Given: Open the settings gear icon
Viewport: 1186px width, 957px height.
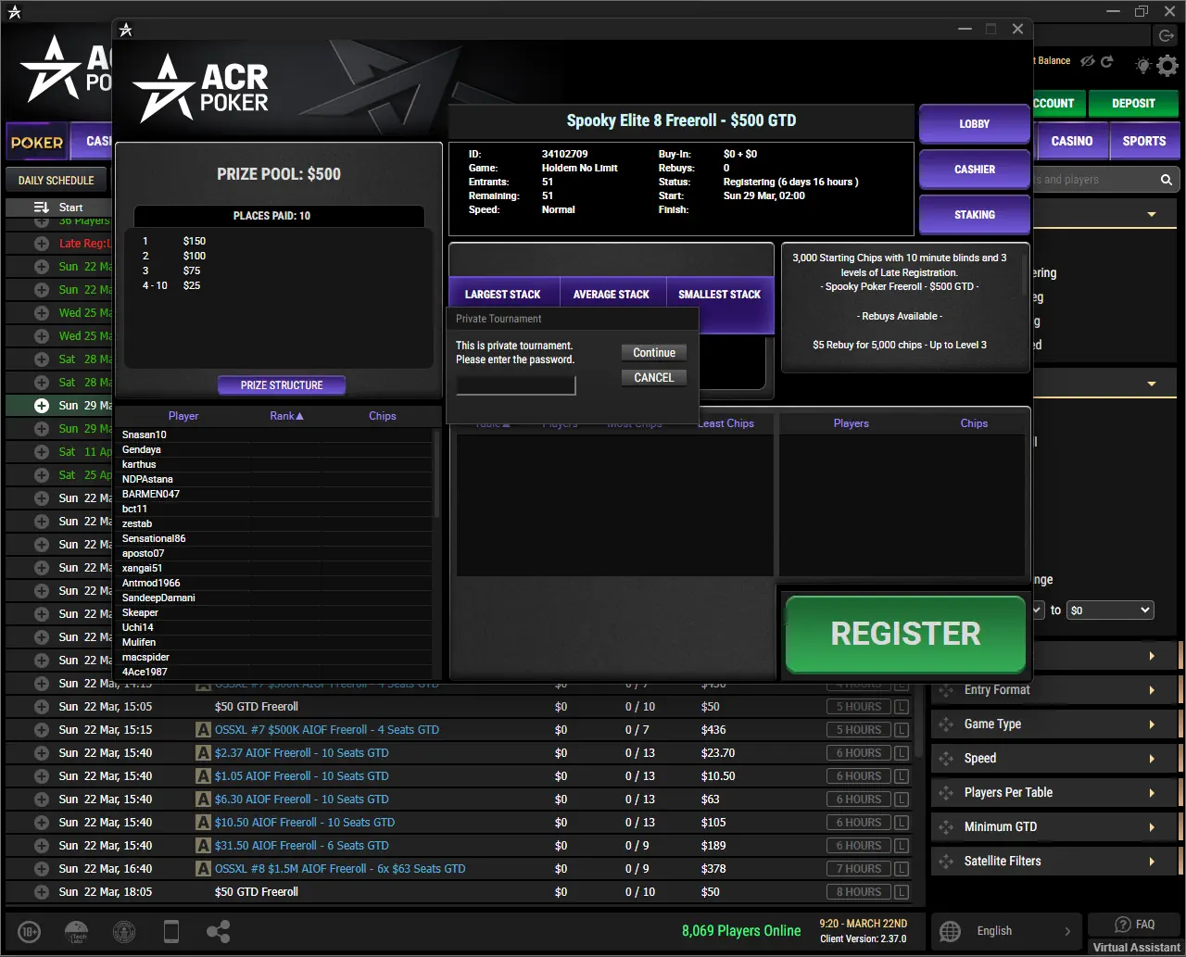Looking at the screenshot, I should pyautogui.click(x=1167, y=65).
